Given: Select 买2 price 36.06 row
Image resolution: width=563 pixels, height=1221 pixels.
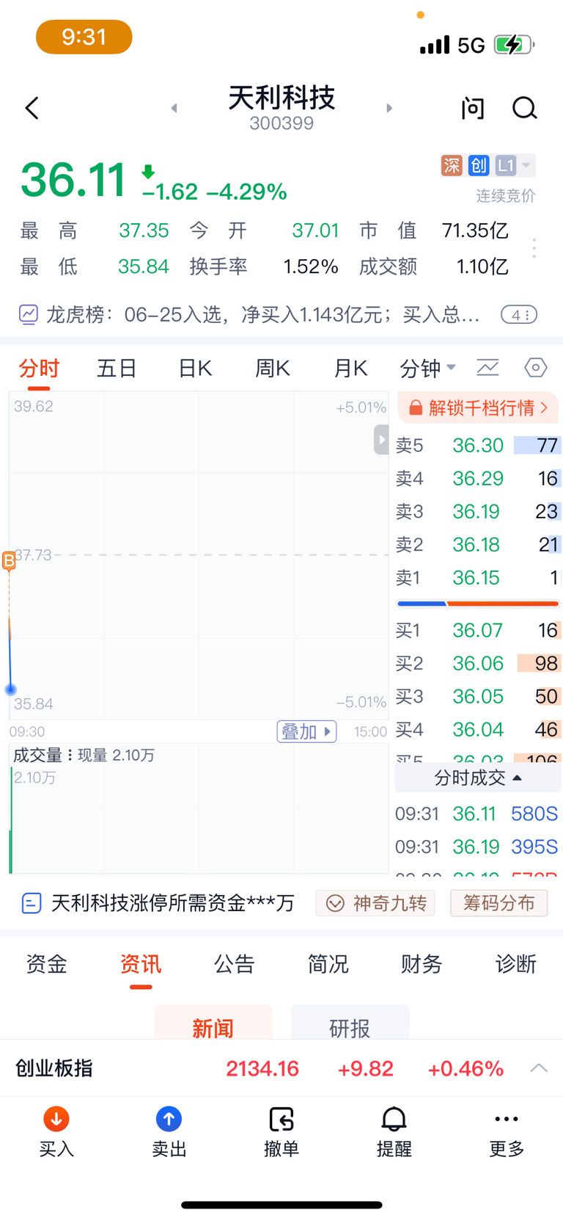Looking at the screenshot, I should (478, 663).
